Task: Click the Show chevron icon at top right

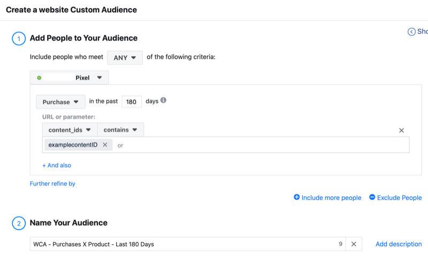Action: 411,32
